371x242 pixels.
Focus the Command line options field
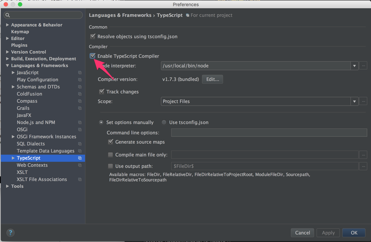pos(269,133)
